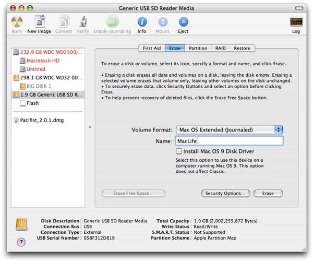Click the sidebar splitter handle dot
The image size is (313, 261).
click(90, 127)
